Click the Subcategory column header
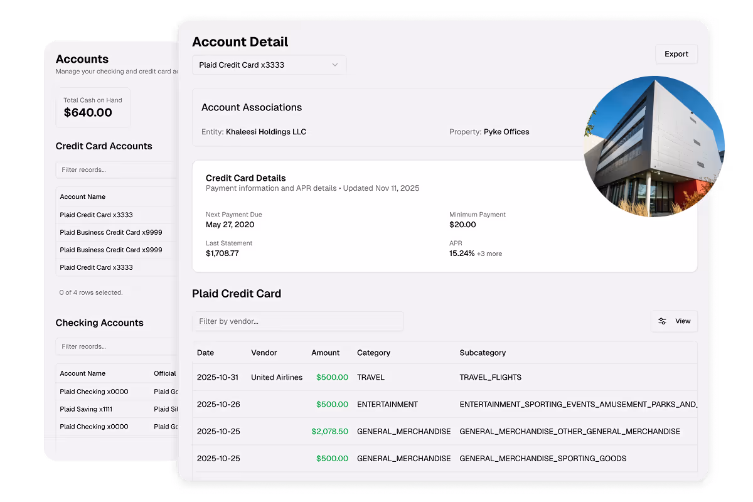Image resolution: width=753 pixels, height=502 pixels. (483, 353)
